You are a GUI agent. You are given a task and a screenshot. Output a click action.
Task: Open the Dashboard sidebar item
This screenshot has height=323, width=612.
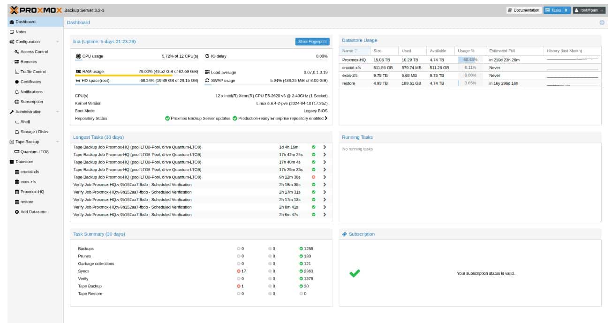[x=35, y=22]
